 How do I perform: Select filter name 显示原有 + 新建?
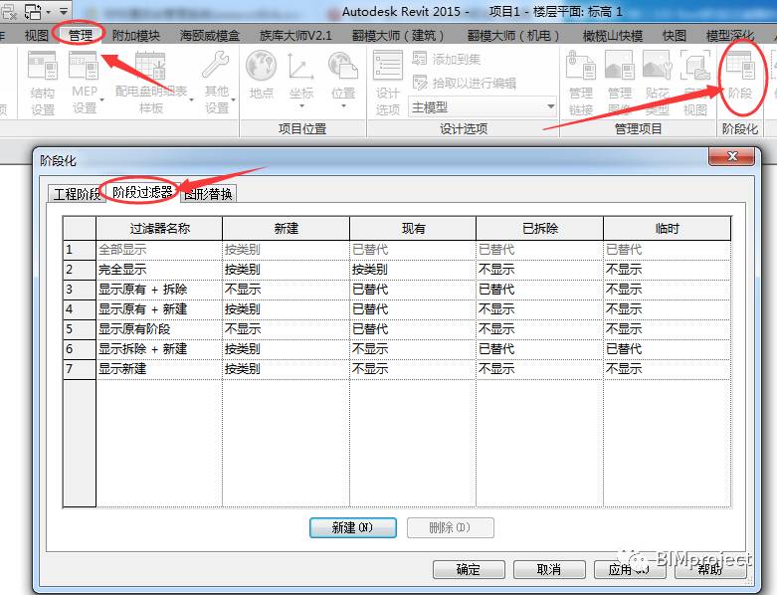tap(159, 309)
